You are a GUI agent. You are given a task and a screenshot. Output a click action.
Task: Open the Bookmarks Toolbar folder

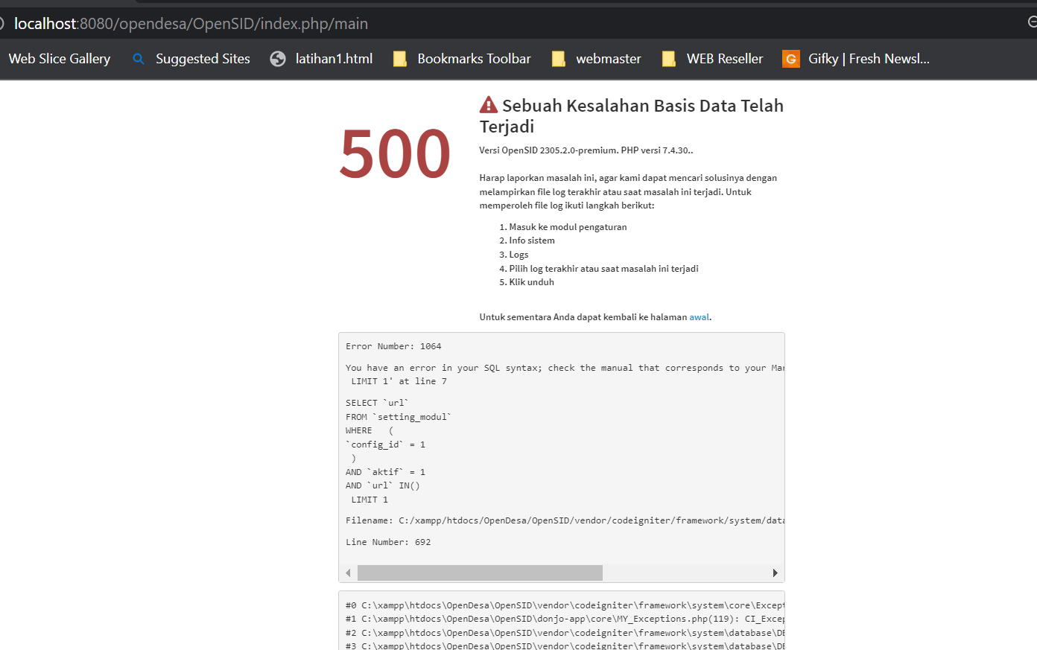pos(475,58)
